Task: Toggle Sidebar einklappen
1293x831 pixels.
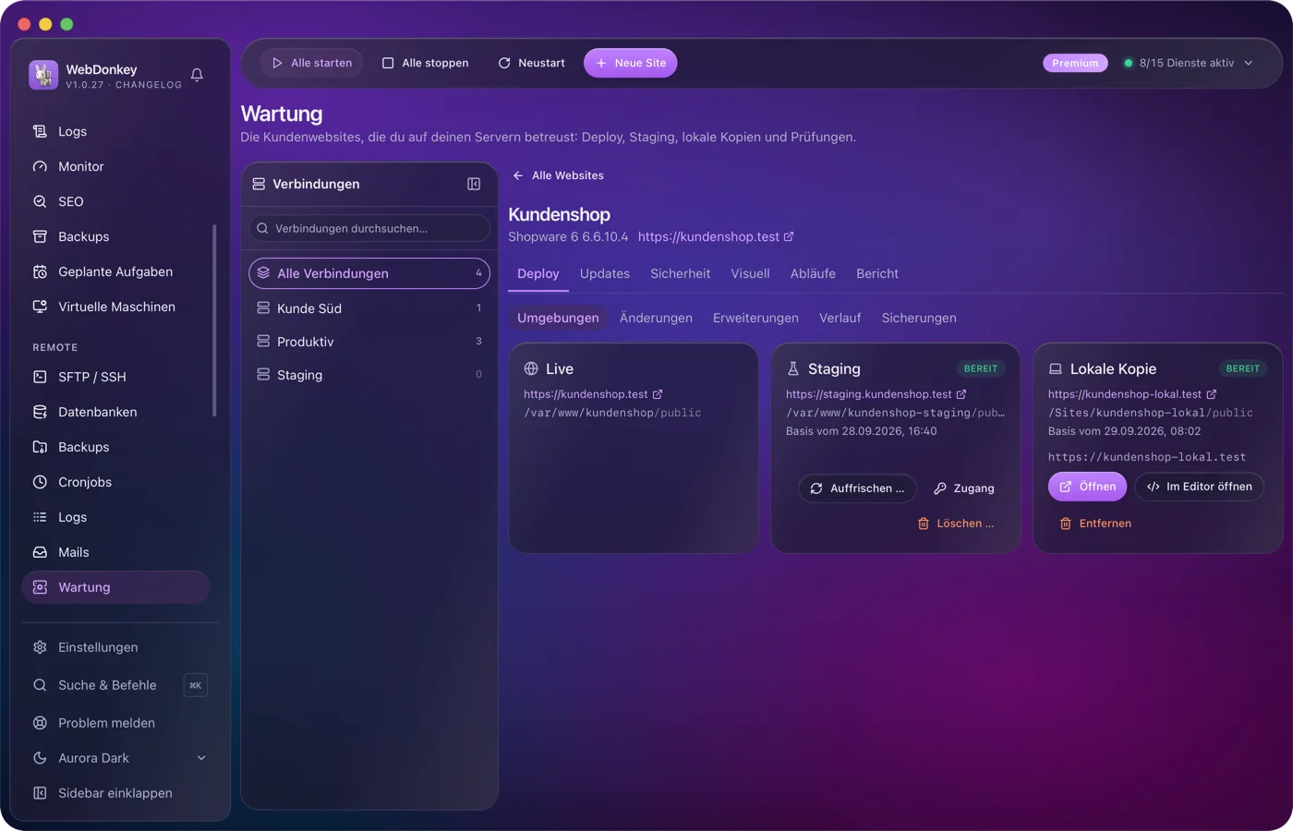Action: point(115,793)
